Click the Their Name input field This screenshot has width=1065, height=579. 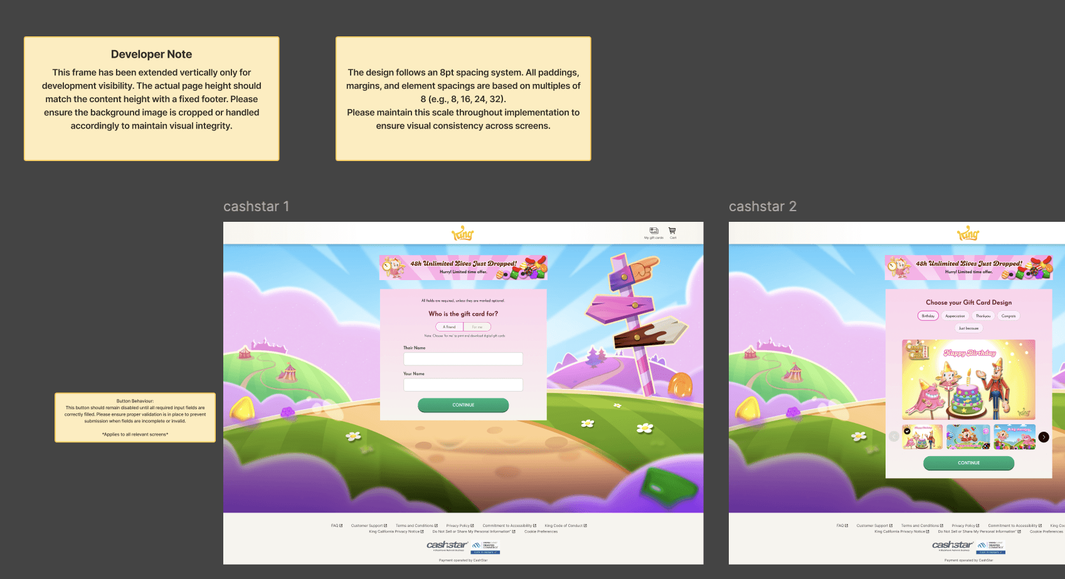pos(463,359)
